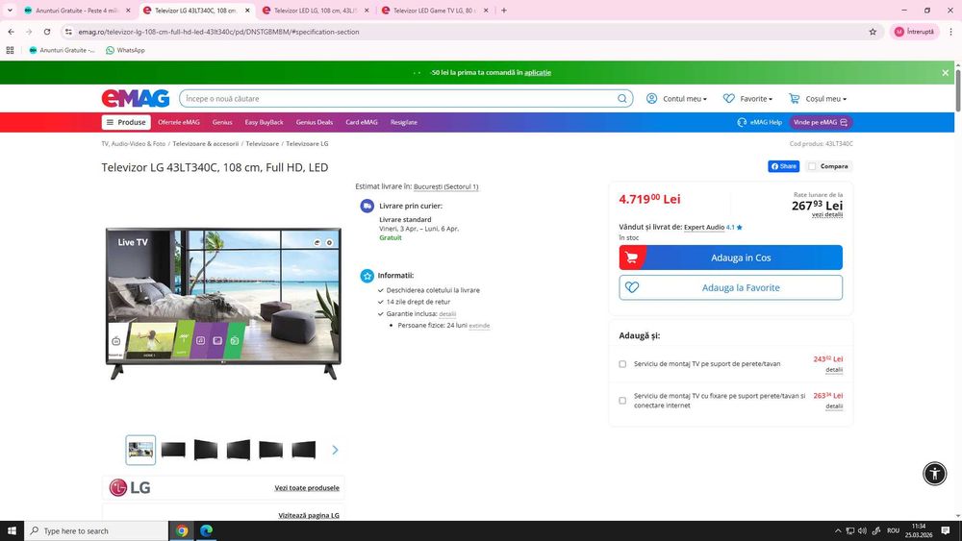
Task: Open the tab search dropdown in Chrome
Action: [10, 11]
